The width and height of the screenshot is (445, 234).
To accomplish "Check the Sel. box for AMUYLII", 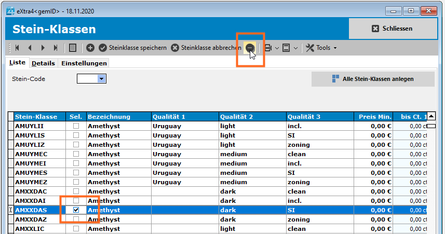I will click(76, 126).
